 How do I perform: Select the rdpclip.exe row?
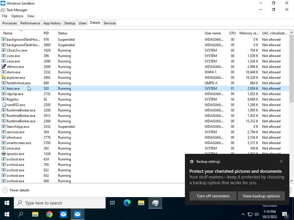pyautogui.click(x=145, y=94)
